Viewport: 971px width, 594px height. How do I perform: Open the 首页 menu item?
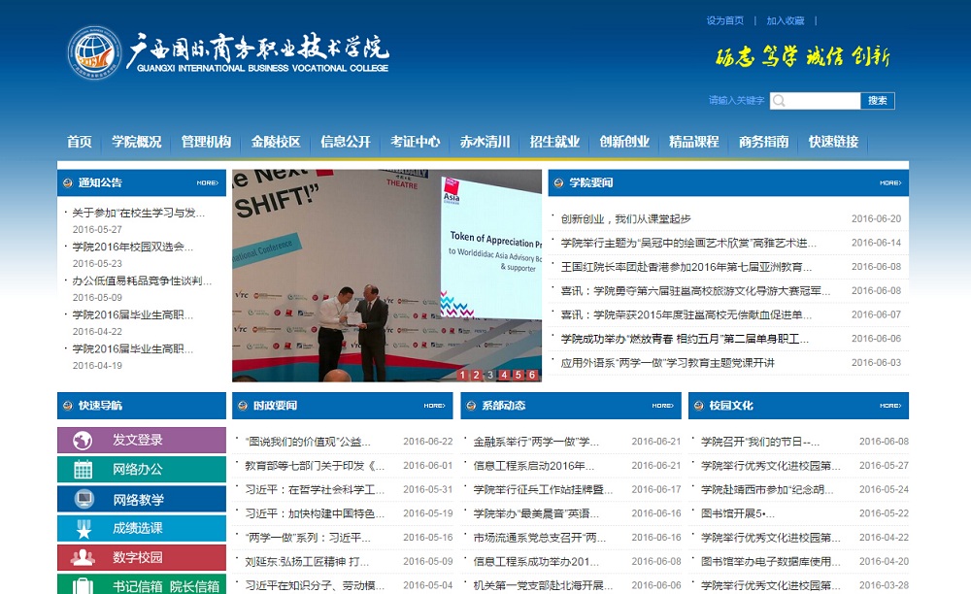[x=80, y=142]
